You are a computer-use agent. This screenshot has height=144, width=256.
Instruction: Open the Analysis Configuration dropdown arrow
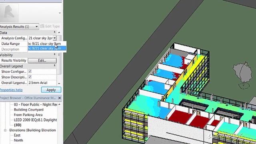[x=54, y=38]
